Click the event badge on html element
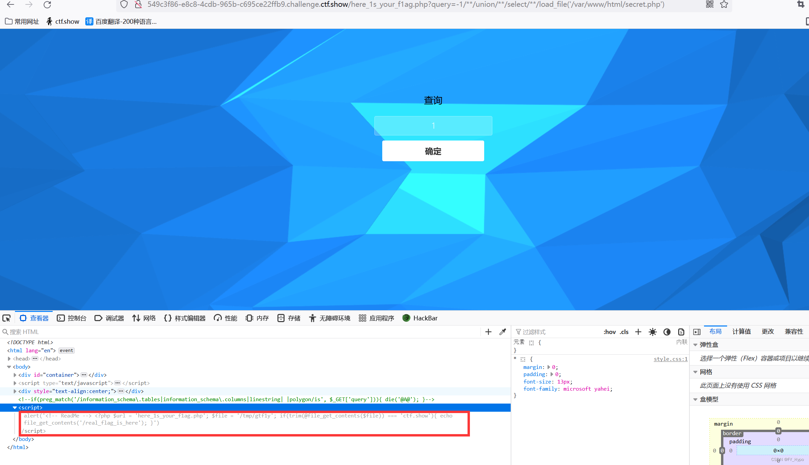Screen dimensions: 809x465 [x=67, y=351]
